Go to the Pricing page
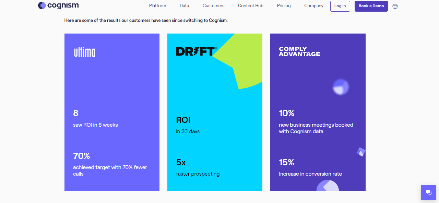 [x=284, y=6]
